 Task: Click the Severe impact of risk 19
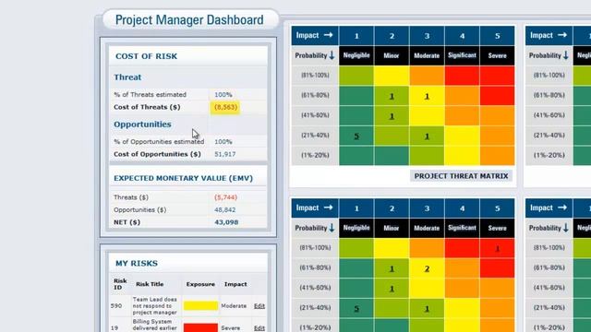coord(231,328)
